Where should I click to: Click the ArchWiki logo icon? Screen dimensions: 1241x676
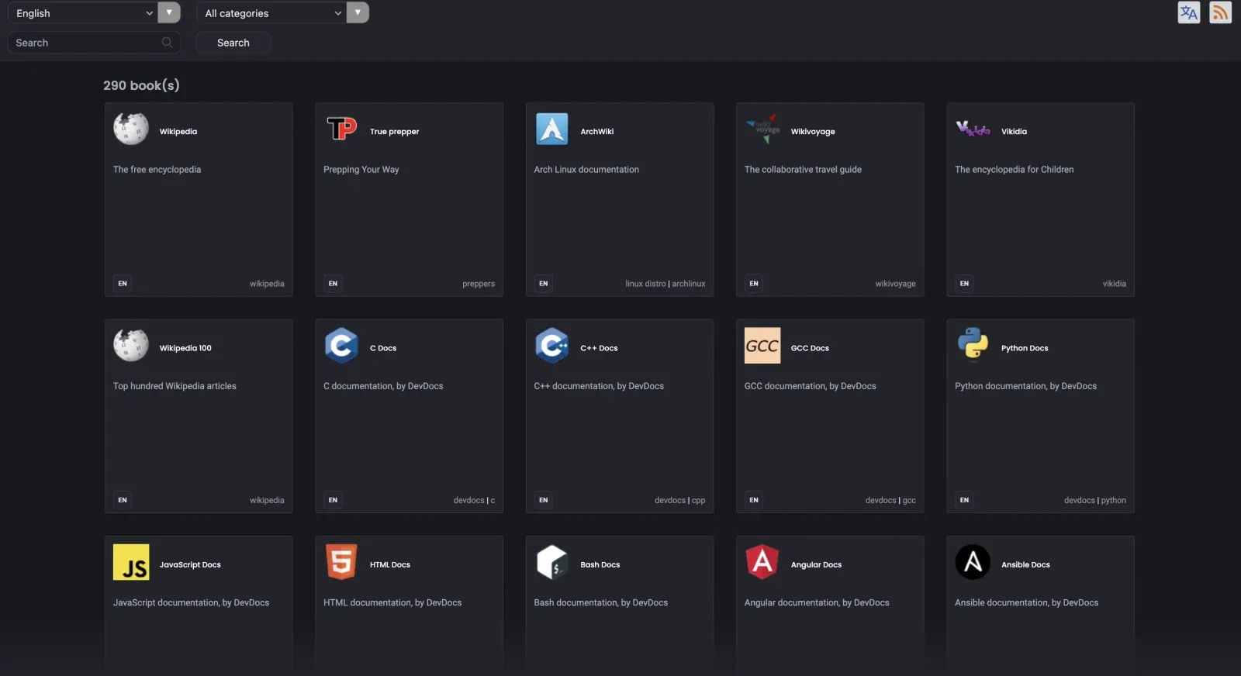551,129
